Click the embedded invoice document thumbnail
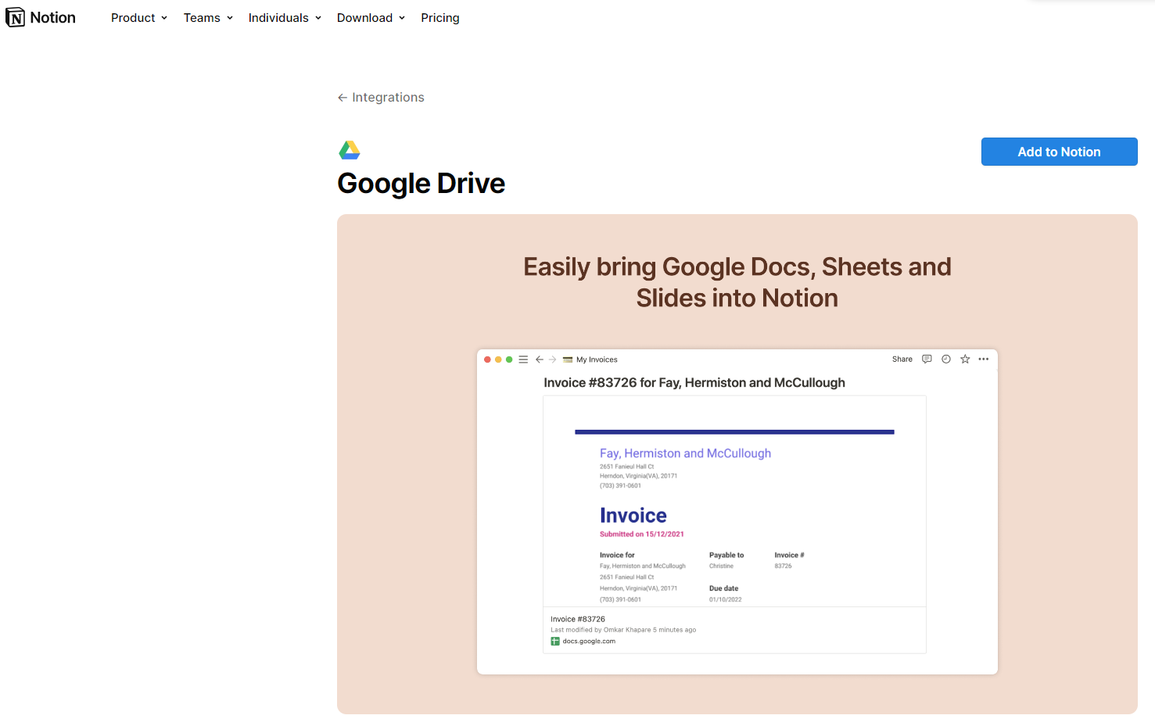 (x=734, y=501)
